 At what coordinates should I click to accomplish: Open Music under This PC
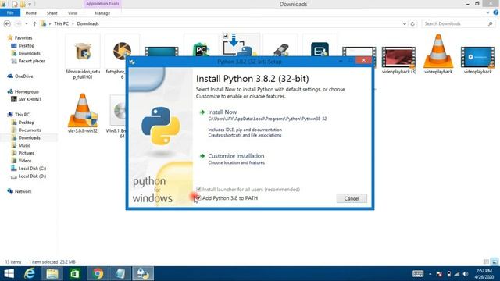pyautogui.click(x=24, y=145)
